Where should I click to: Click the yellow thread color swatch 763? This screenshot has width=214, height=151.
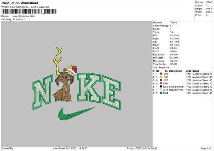click(x=161, y=77)
